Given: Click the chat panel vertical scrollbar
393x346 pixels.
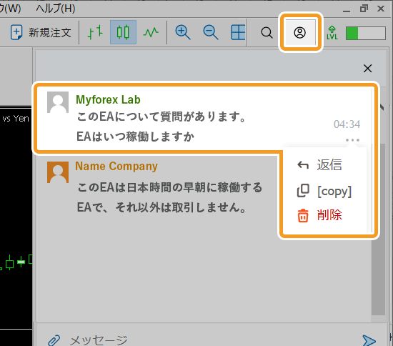Looking at the screenshot, I should [x=378, y=229].
